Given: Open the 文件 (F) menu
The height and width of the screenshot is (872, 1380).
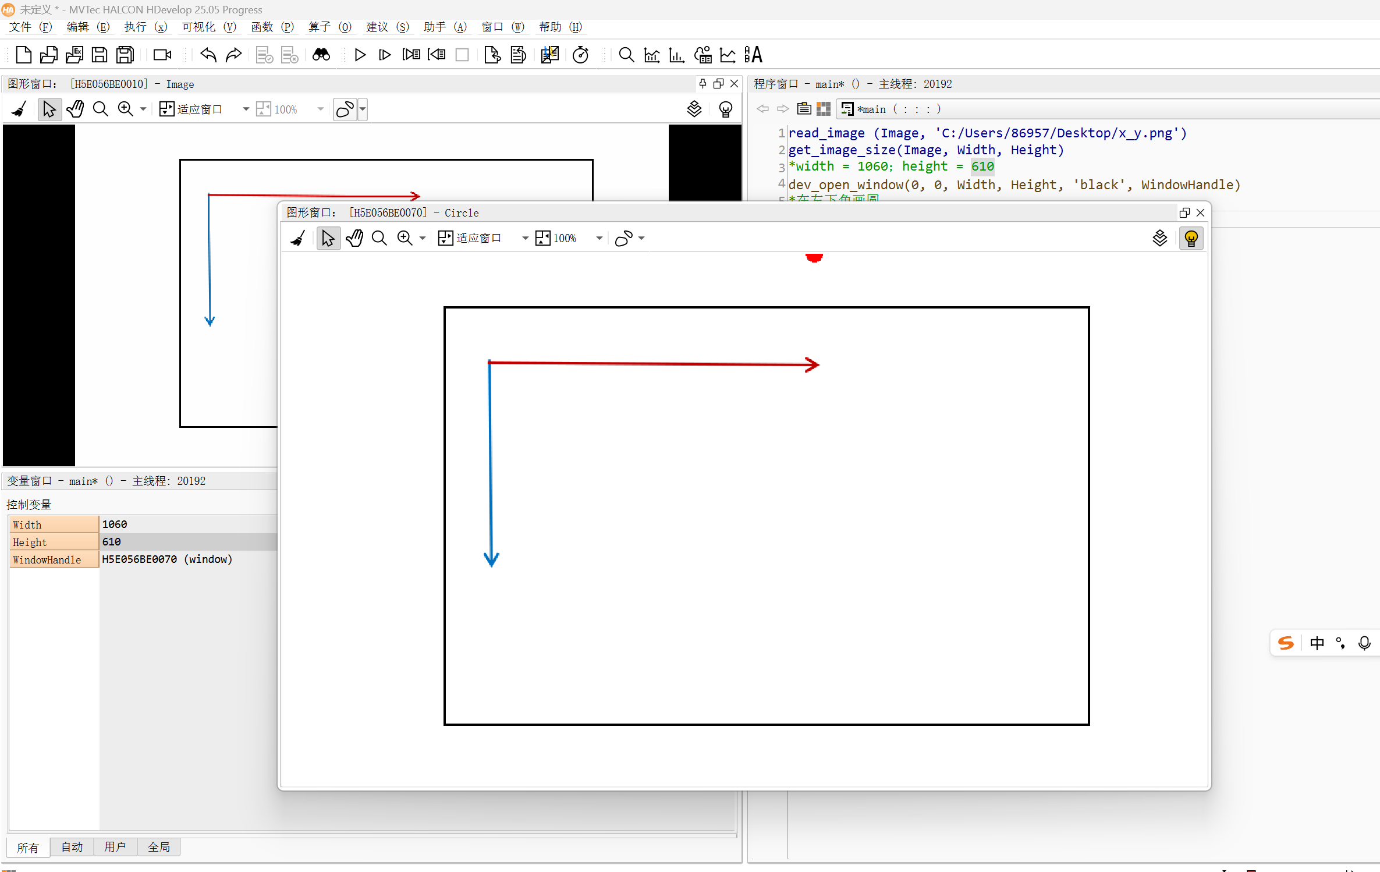Looking at the screenshot, I should tap(30, 27).
